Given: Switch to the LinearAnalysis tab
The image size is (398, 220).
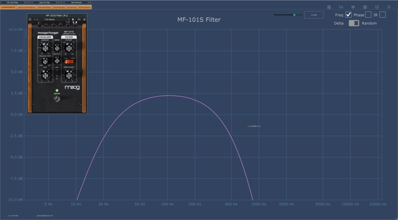Looking at the screenshot, I should (8, 7).
